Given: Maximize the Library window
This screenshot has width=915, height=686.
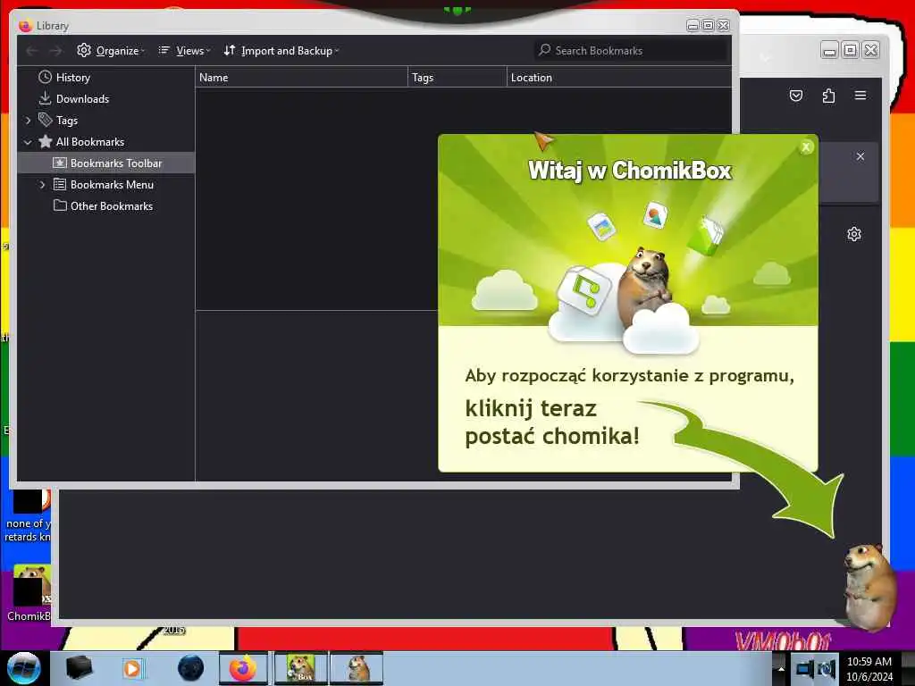Looking at the screenshot, I should pyautogui.click(x=708, y=26).
